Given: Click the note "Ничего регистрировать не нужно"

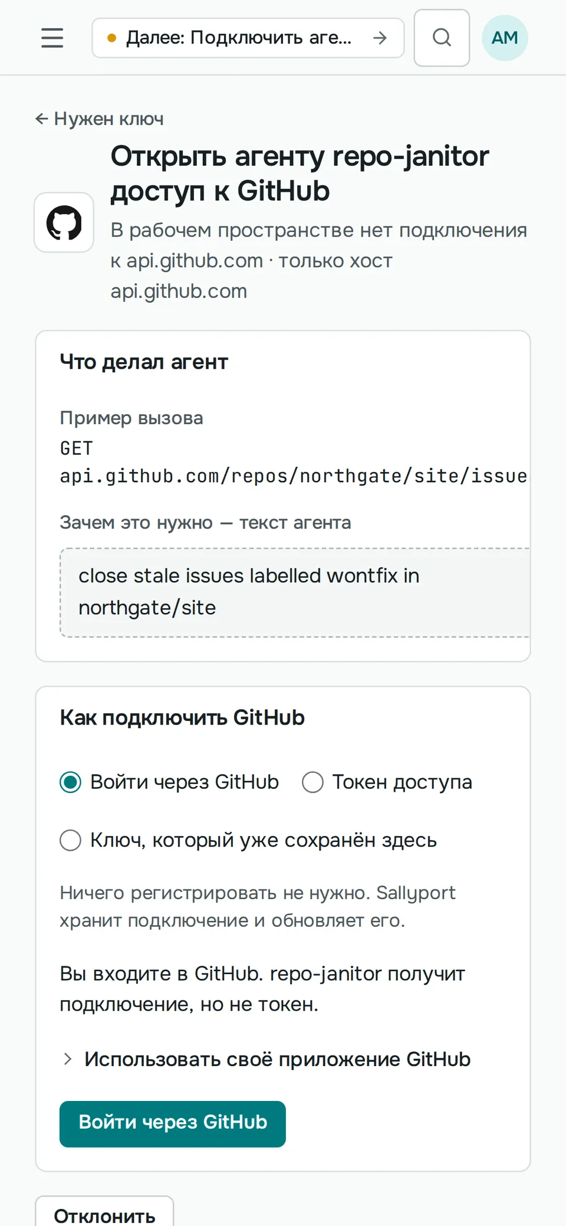Looking at the screenshot, I should click(x=258, y=907).
